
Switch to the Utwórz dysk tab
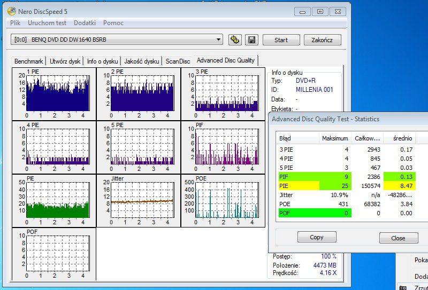click(65, 61)
